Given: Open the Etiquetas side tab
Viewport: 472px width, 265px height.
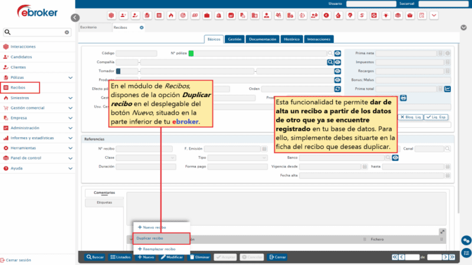Looking at the screenshot, I should (x=104, y=203).
